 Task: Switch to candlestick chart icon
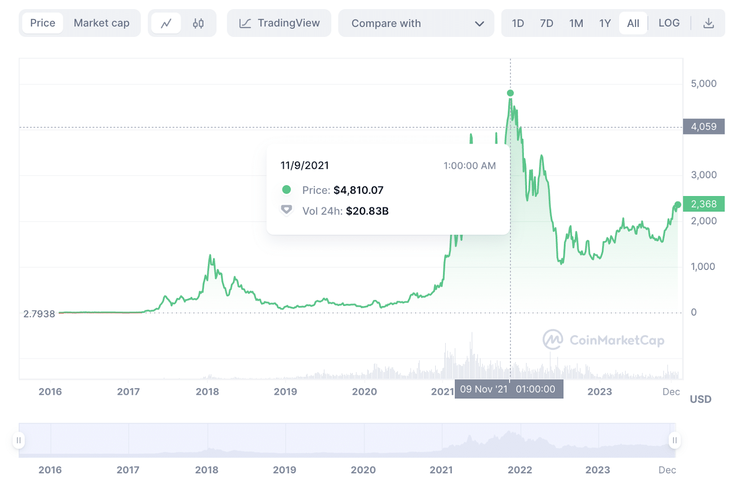(198, 23)
